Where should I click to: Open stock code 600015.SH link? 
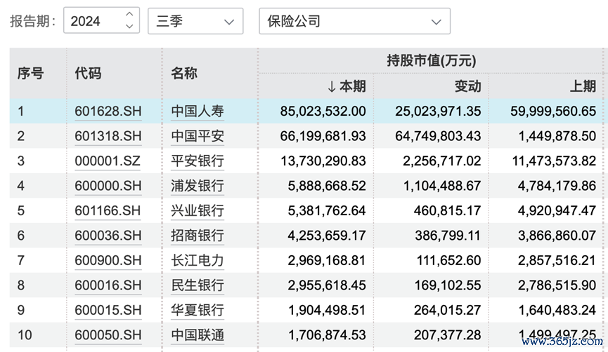coord(108,310)
